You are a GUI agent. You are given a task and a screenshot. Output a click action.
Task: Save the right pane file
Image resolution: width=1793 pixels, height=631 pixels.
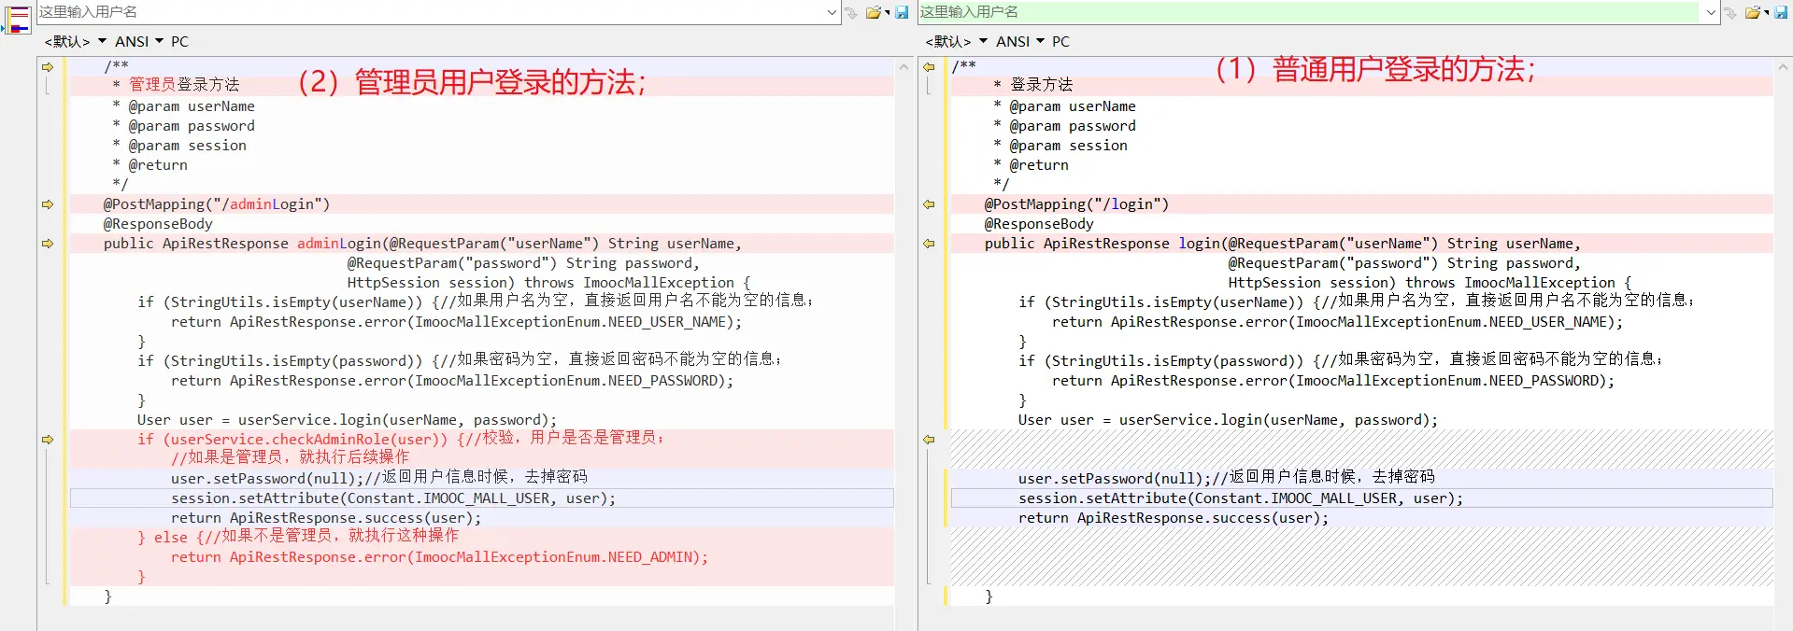(1782, 12)
